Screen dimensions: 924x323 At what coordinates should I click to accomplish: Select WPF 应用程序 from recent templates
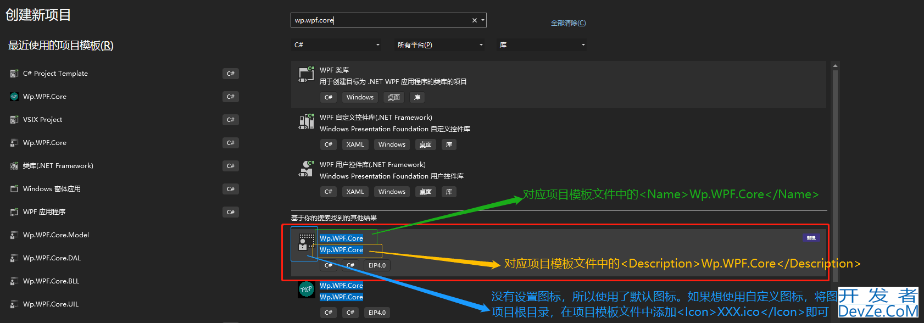[44, 212]
